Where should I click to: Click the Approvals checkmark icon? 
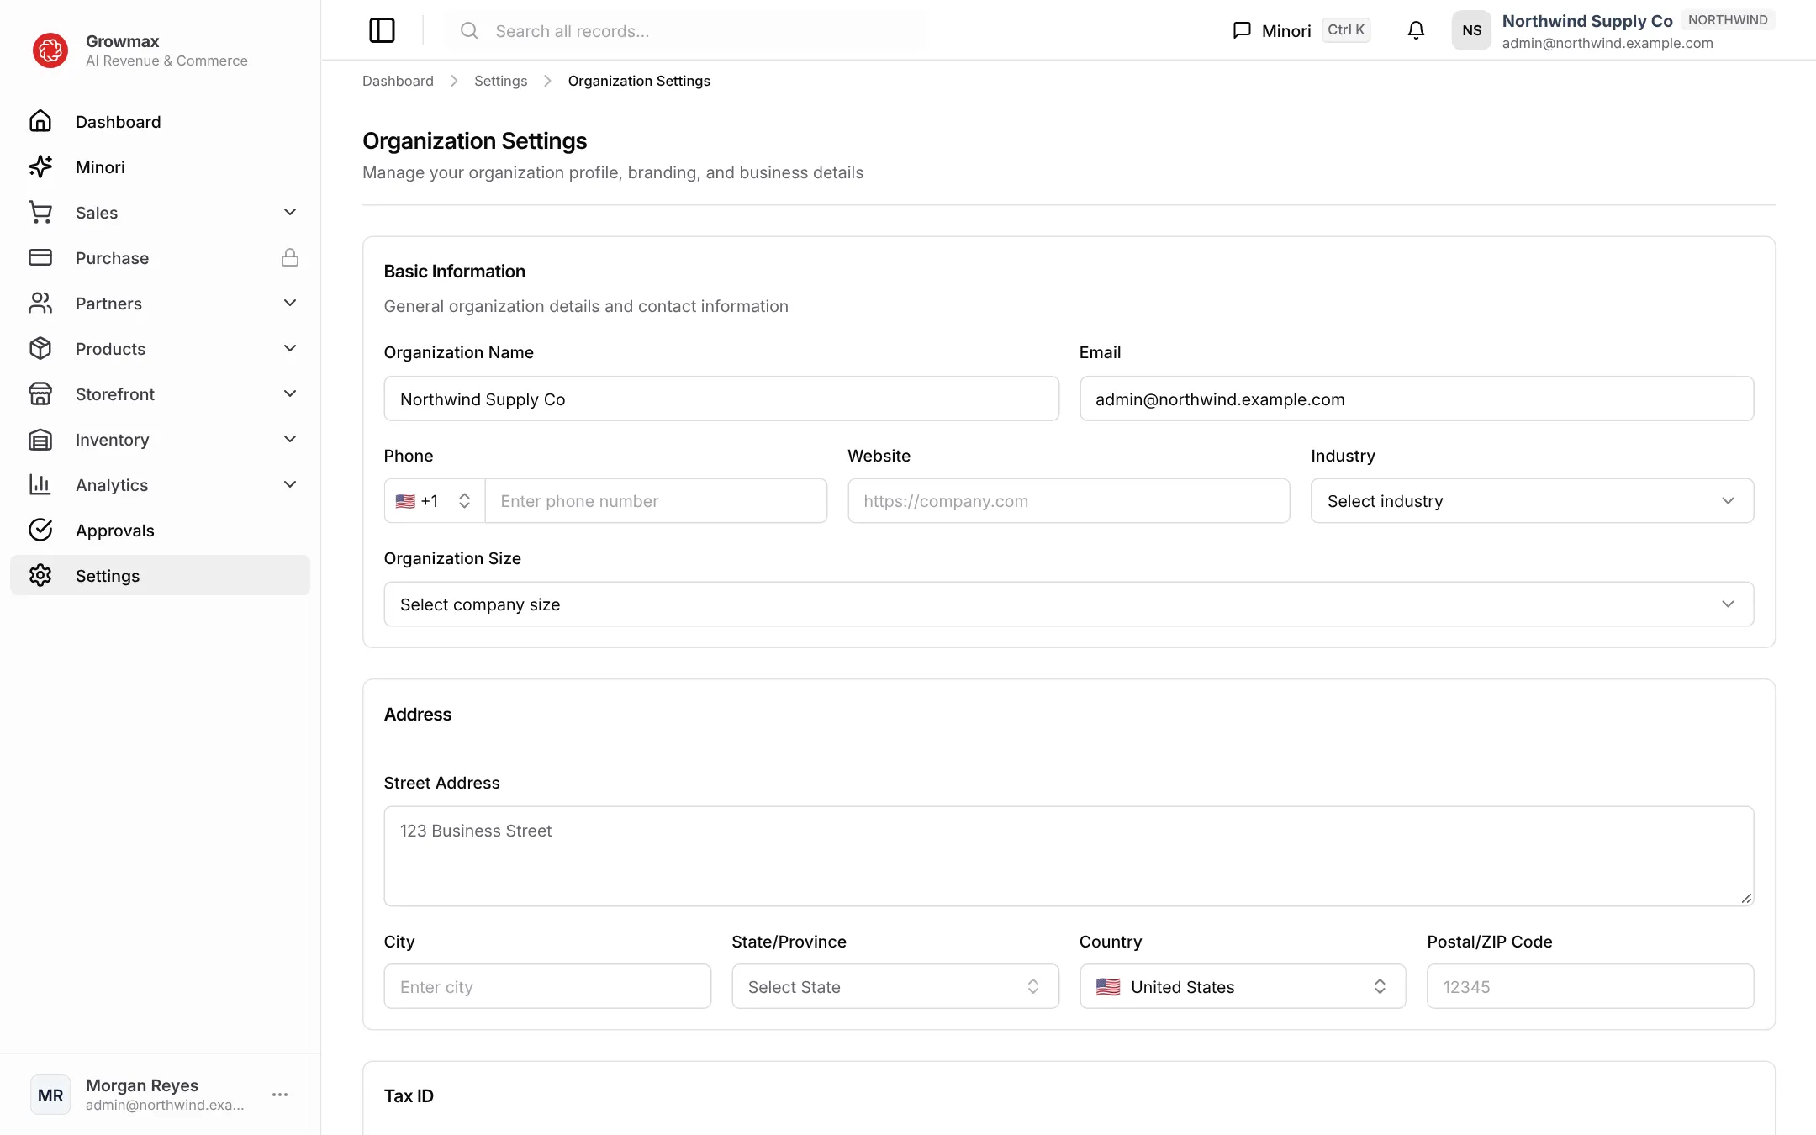tap(40, 530)
